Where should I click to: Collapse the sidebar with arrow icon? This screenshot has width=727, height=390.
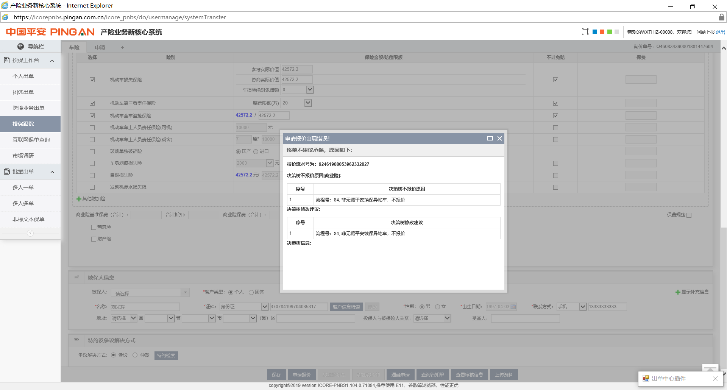click(30, 233)
